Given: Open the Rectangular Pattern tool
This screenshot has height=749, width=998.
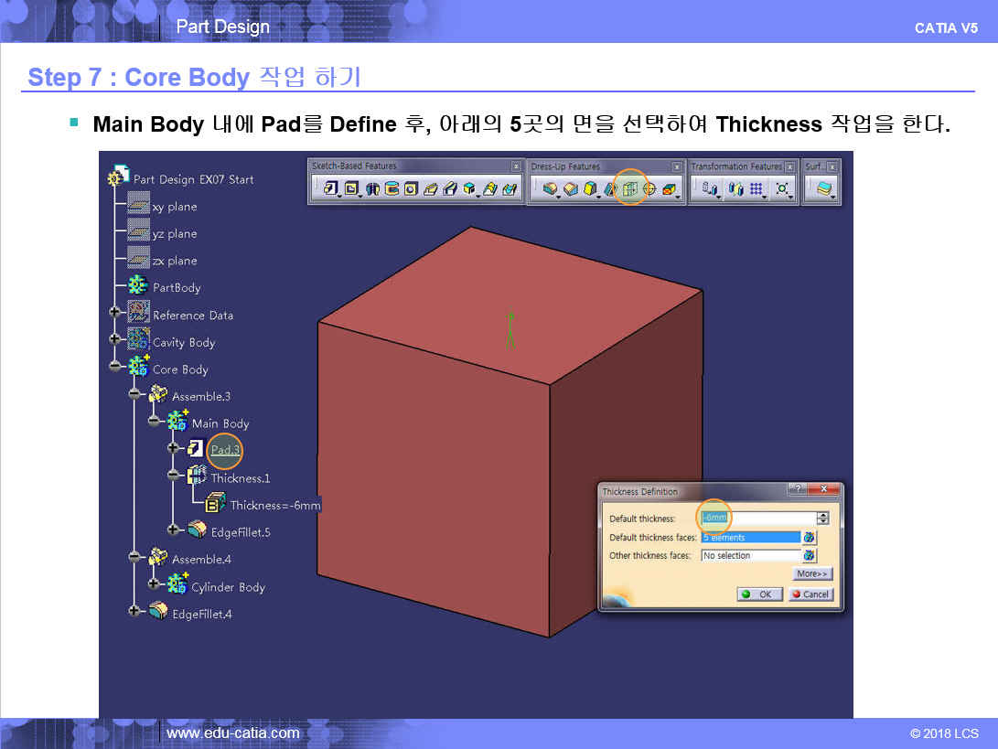Looking at the screenshot, I should 757,189.
